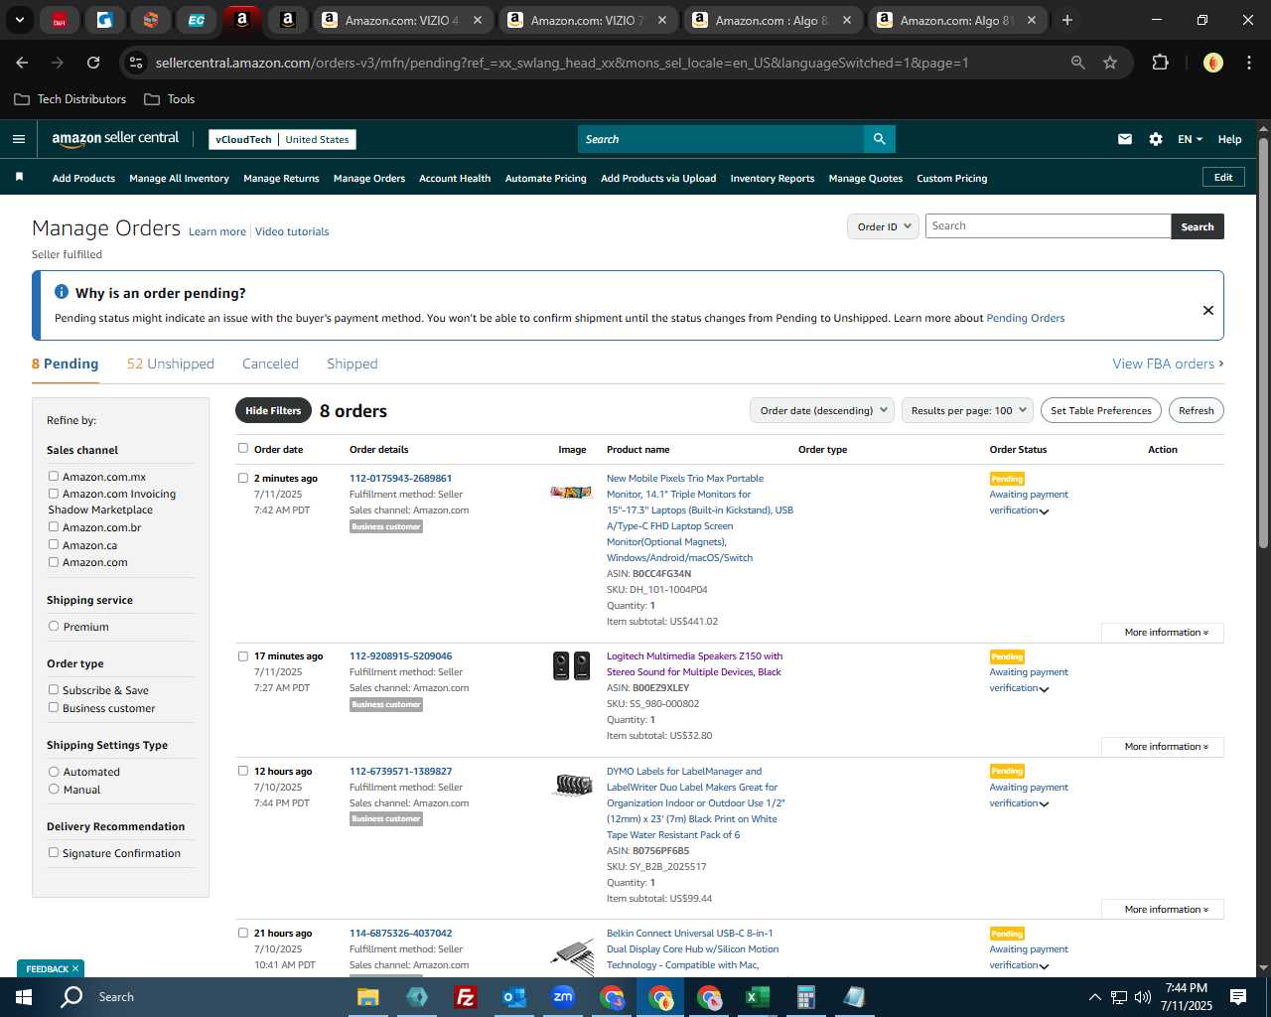Open order 112-9208915-5209046 link

[400, 655]
